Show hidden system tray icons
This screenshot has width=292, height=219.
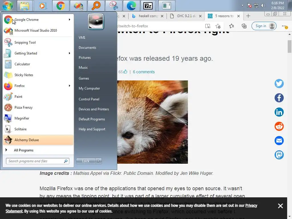242,5
